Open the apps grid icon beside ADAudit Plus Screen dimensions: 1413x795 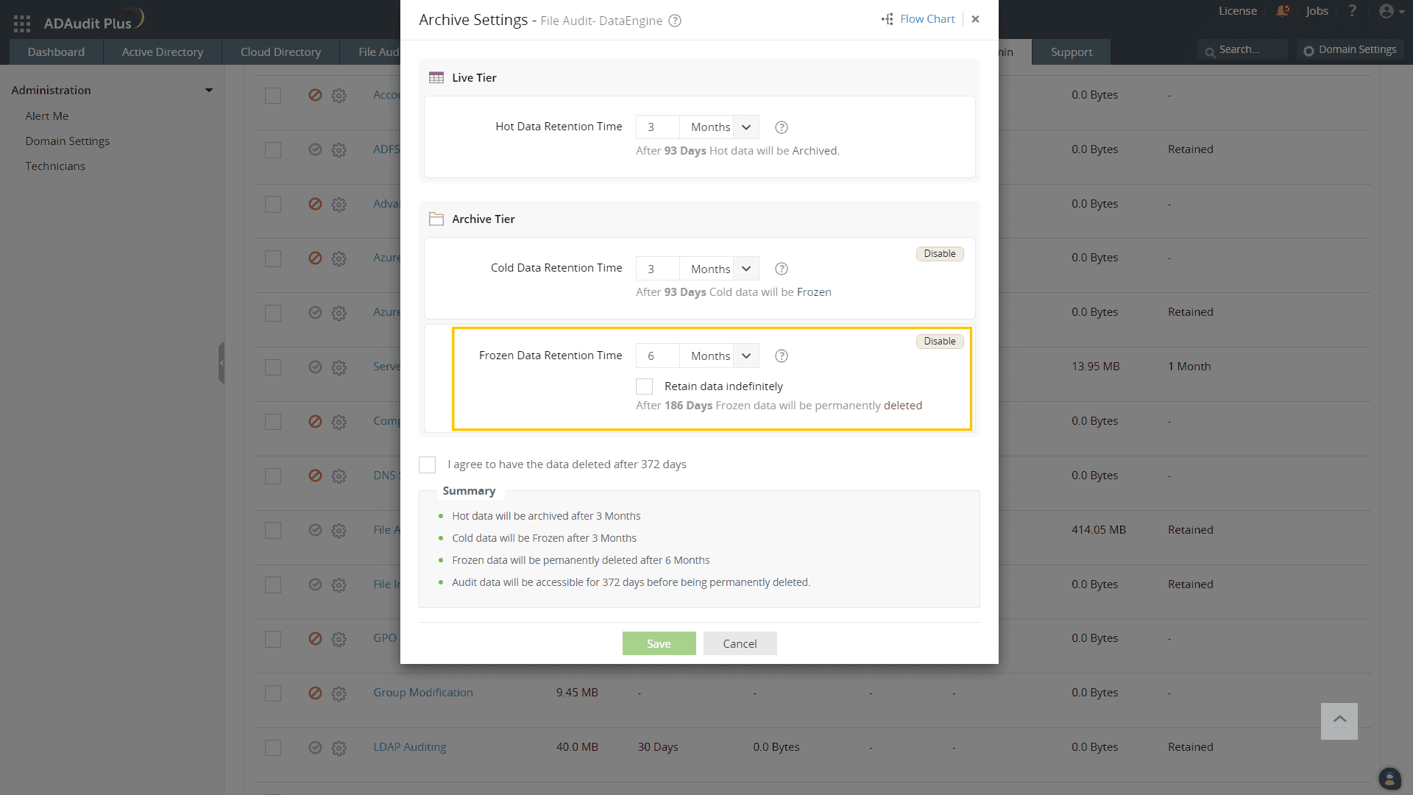22,24
